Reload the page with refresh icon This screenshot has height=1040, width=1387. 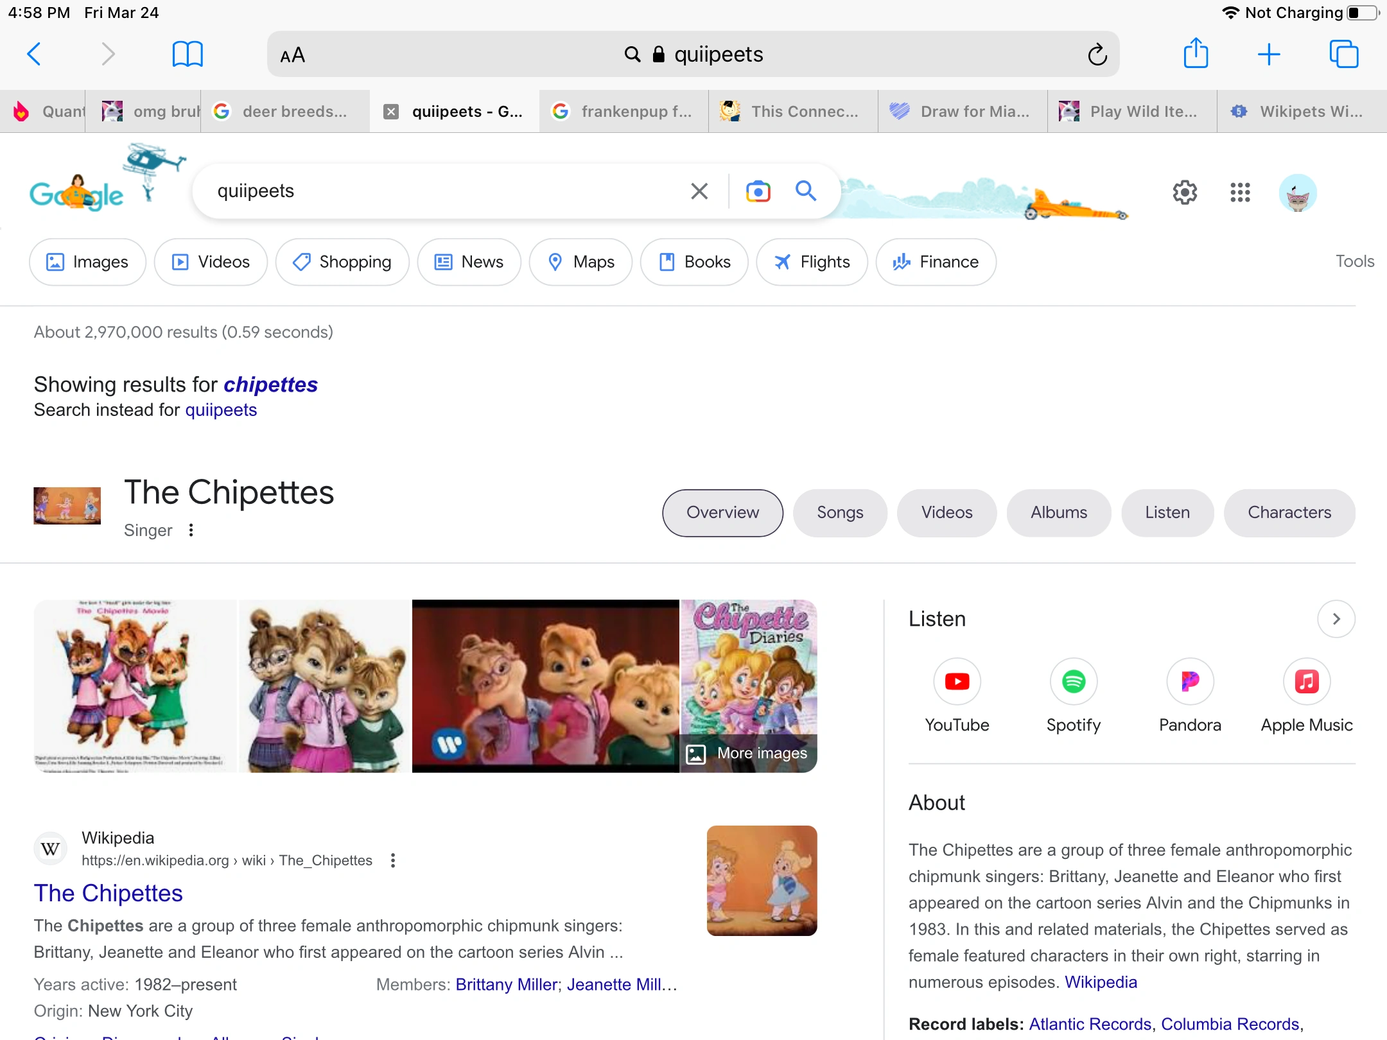tap(1097, 55)
